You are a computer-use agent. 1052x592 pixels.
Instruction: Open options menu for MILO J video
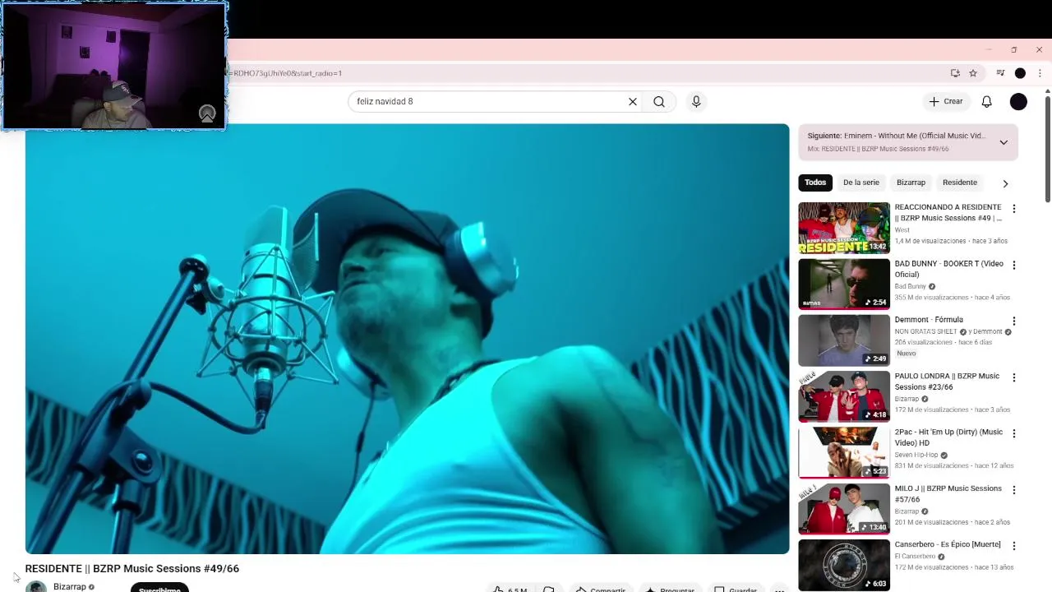click(1013, 490)
